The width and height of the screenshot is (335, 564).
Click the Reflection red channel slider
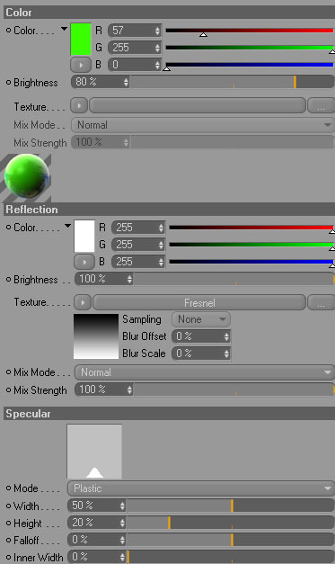point(251,228)
